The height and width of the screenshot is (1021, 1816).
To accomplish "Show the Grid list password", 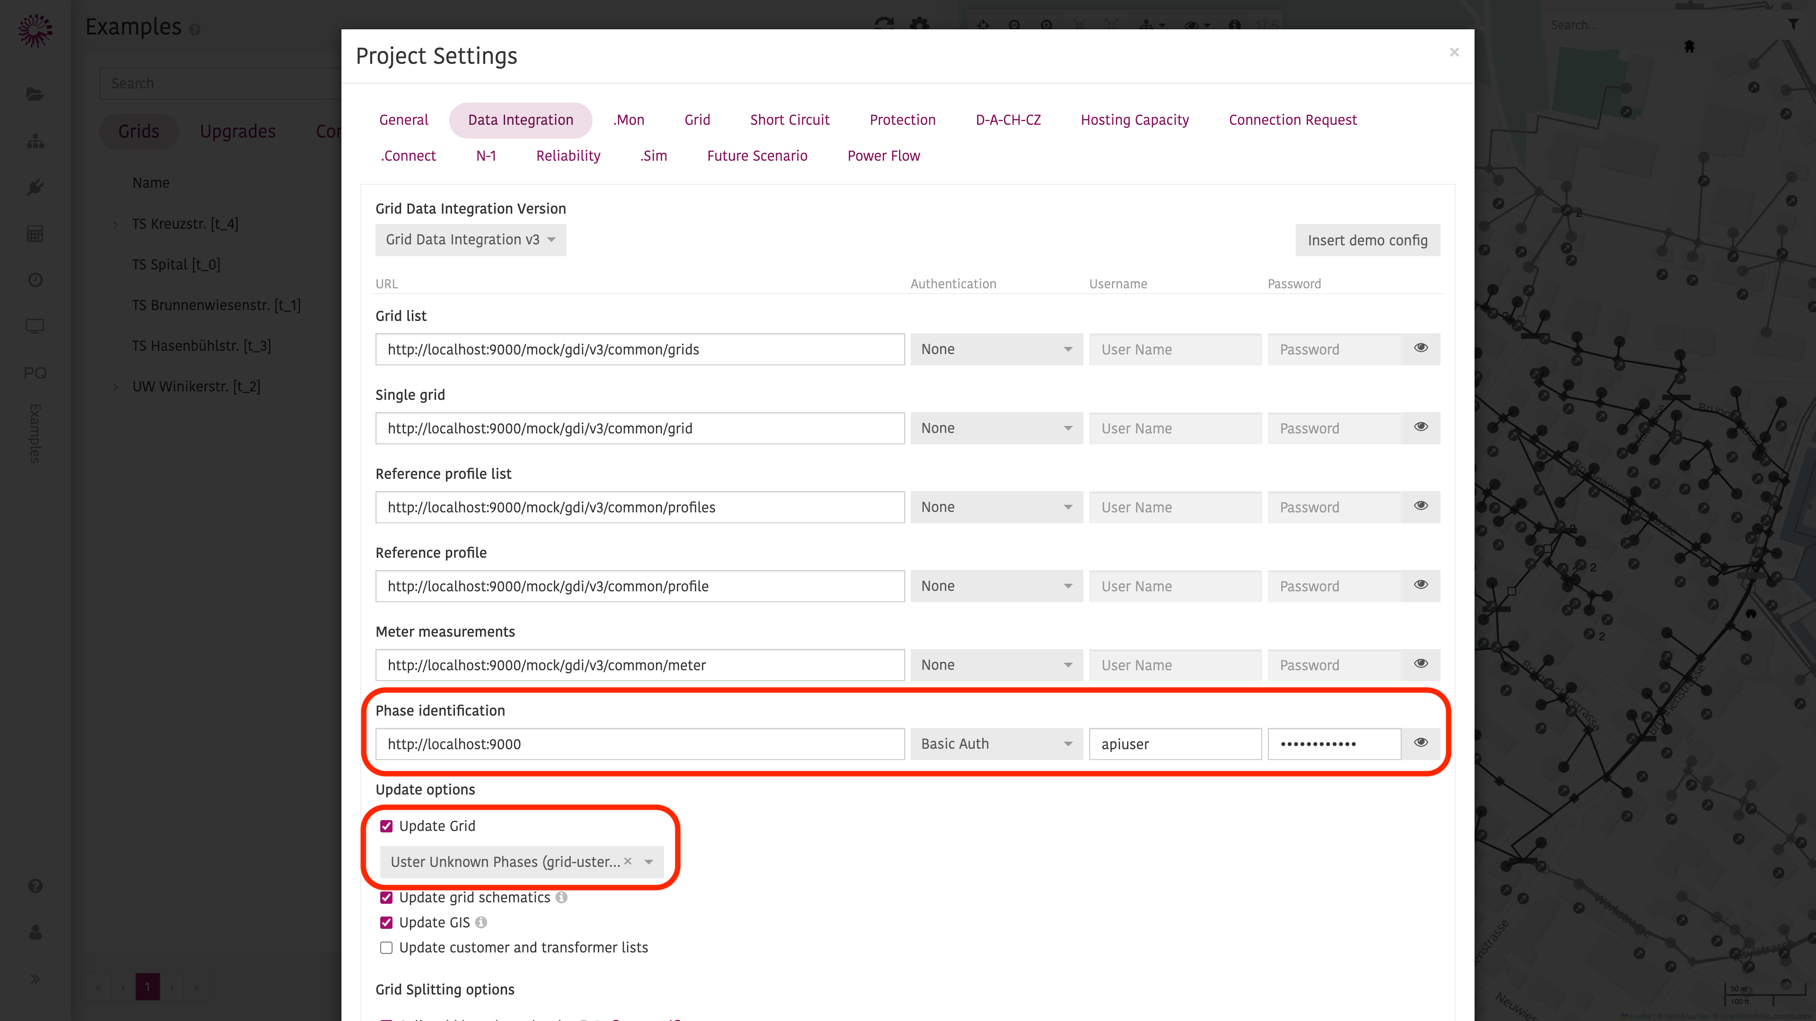I will point(1421,348).
